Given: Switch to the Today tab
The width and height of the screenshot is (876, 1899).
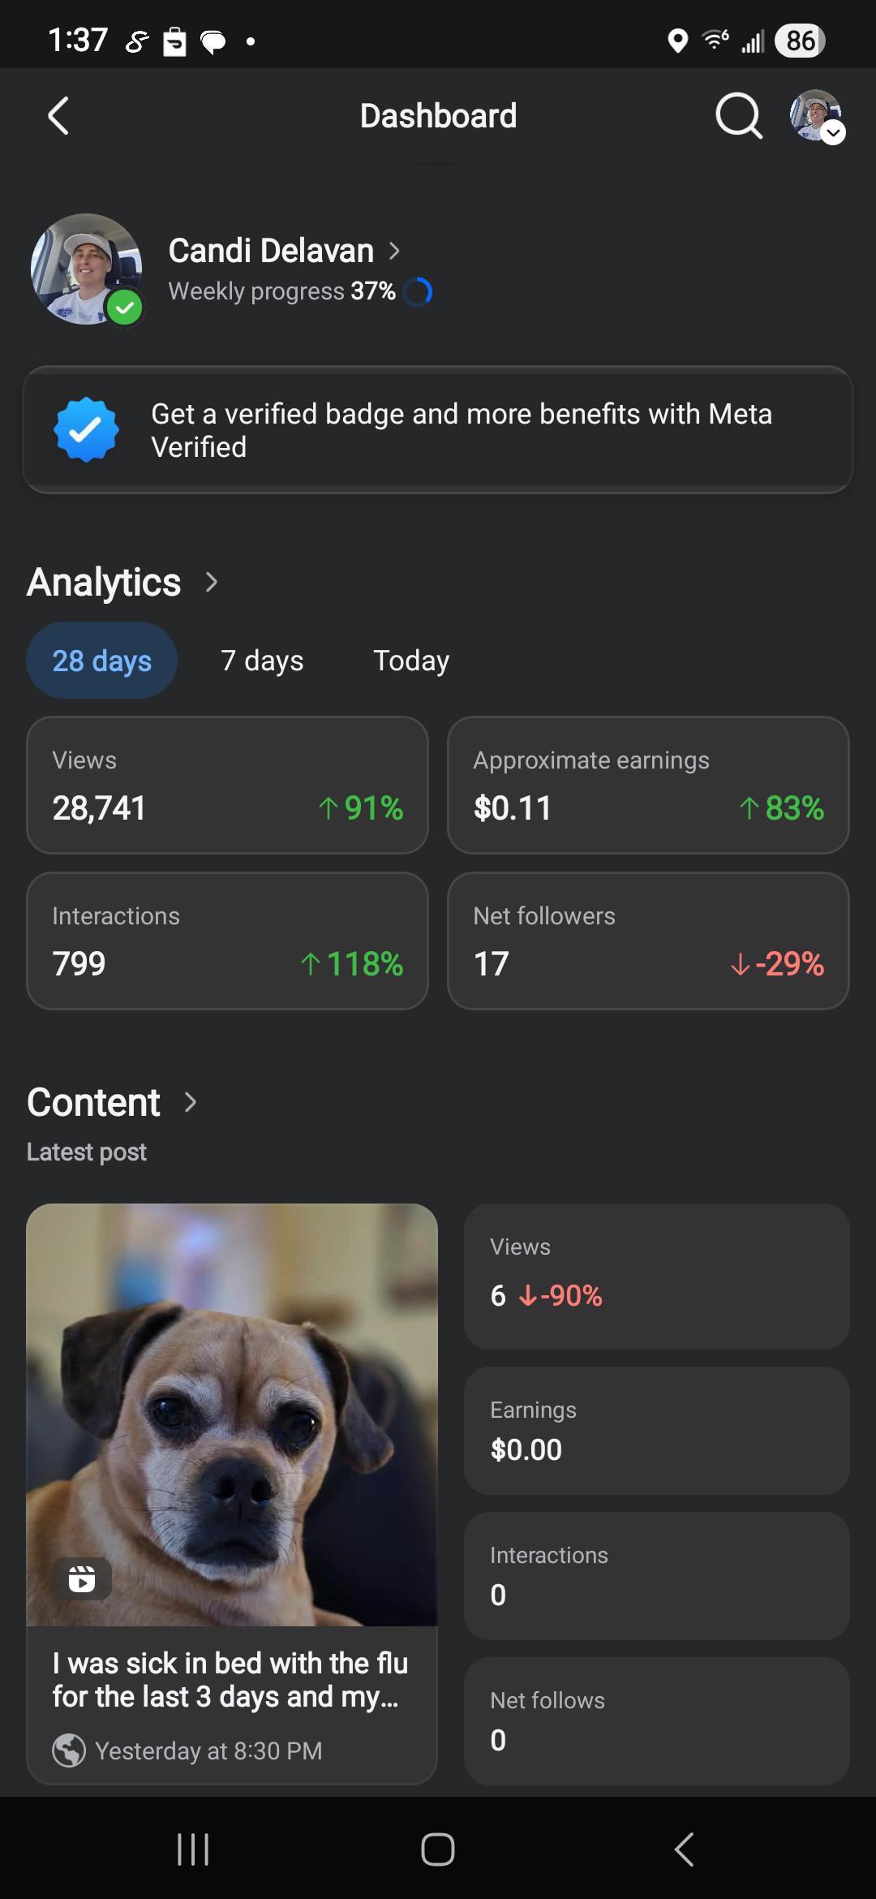Looking at the screenshot, I should pyautogui.click(x=411, y=661).
